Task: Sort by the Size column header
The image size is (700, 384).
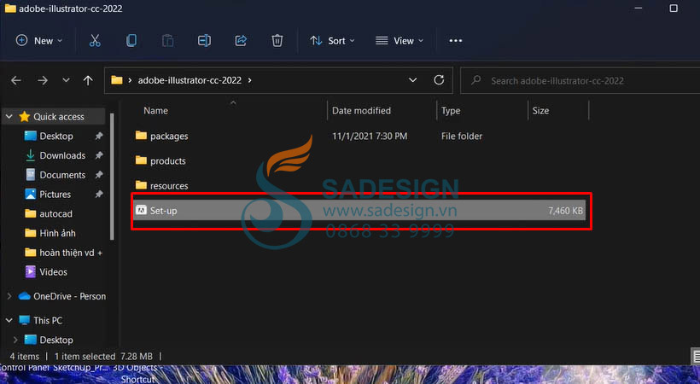Action: coord(540,111)
